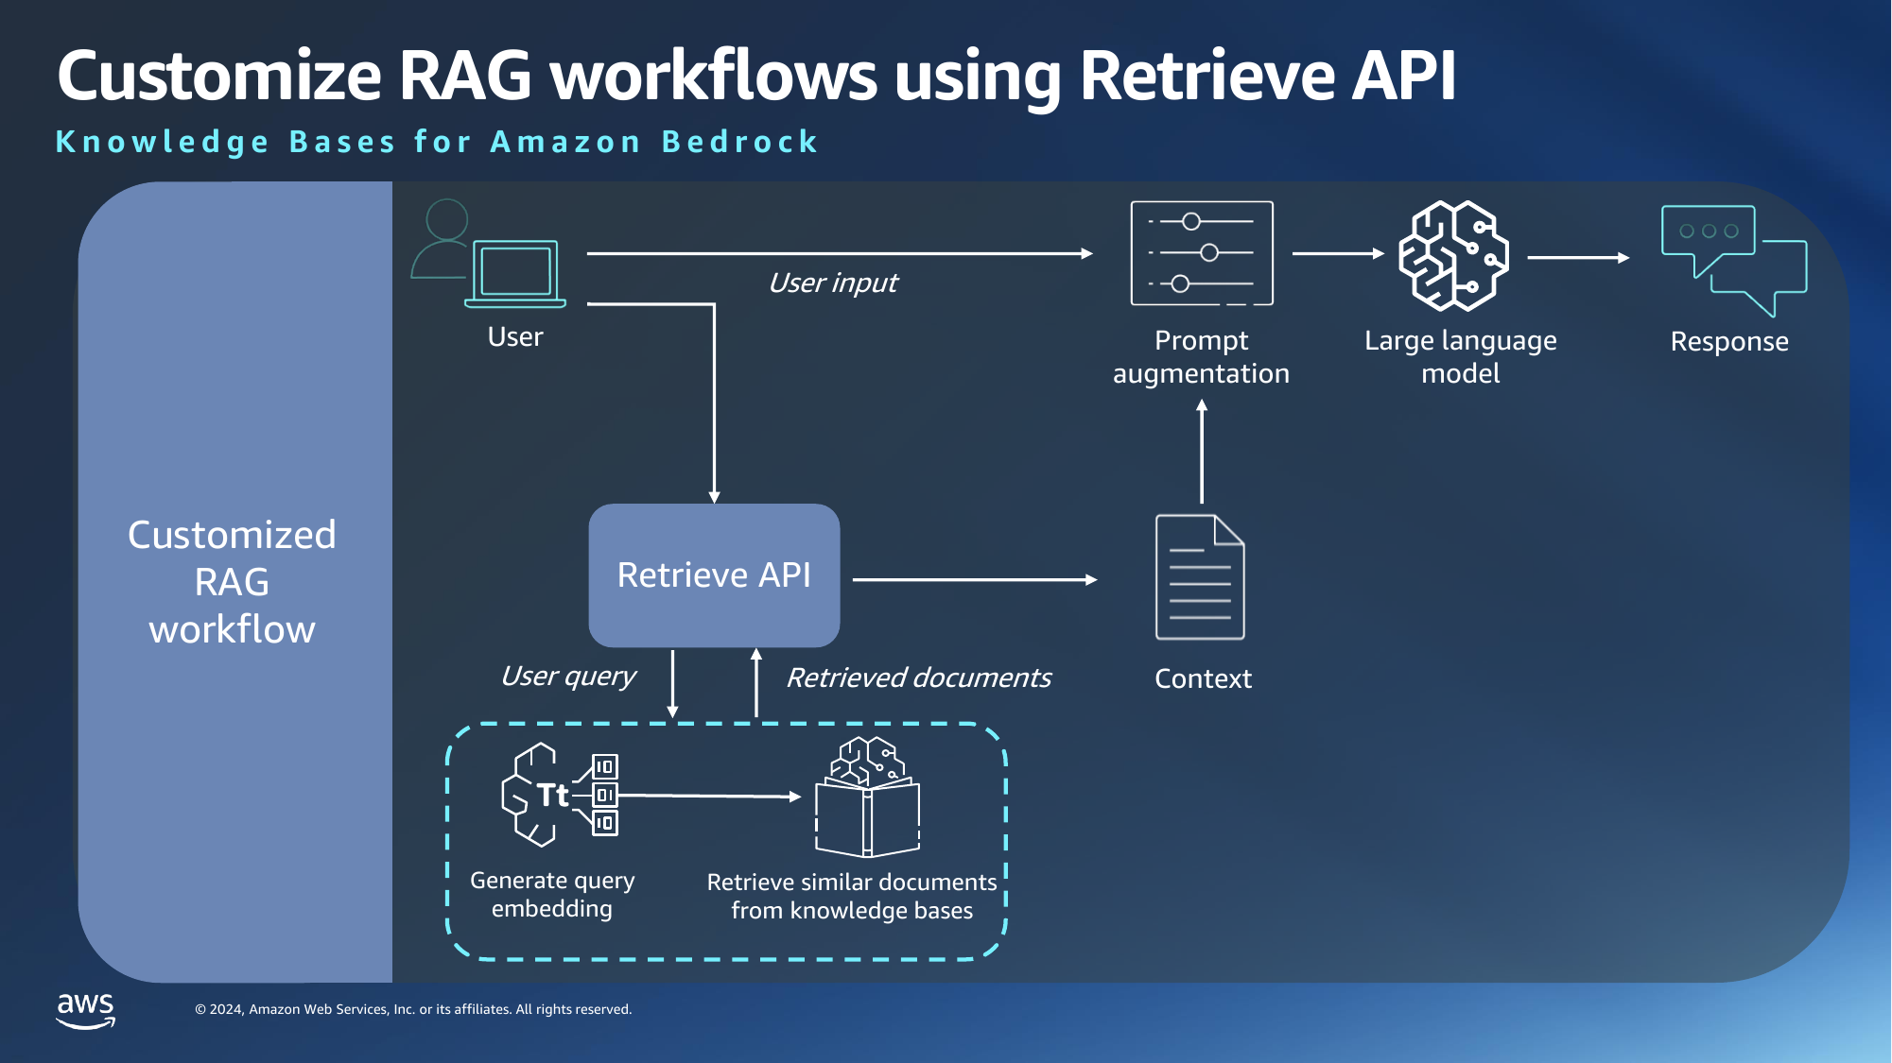This screenshot has width=1892, height=1063.
Task: Click the User query label text
Action: (x=568, y=676)
